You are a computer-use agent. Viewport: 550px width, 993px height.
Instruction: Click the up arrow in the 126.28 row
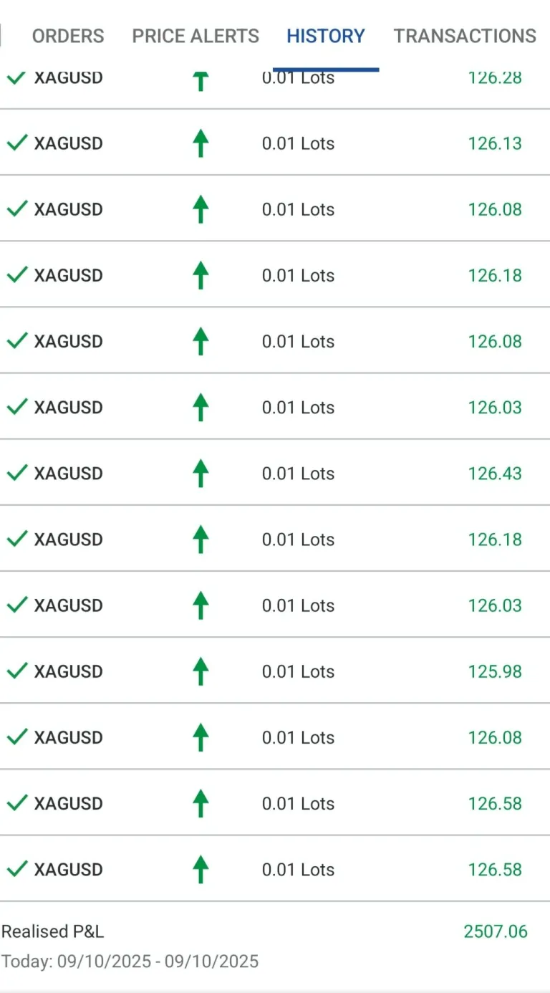pos(201,80)
